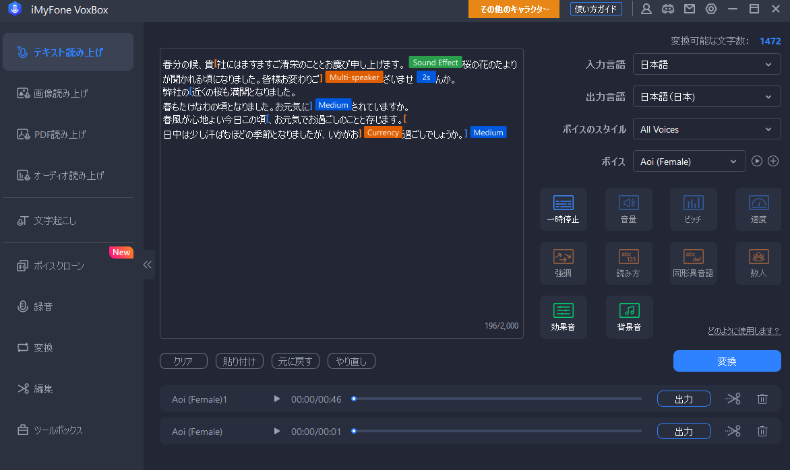Click the 貼り付け button
Image resolution: width=790 pixels, height=470 pixels.
coord(239,361)
